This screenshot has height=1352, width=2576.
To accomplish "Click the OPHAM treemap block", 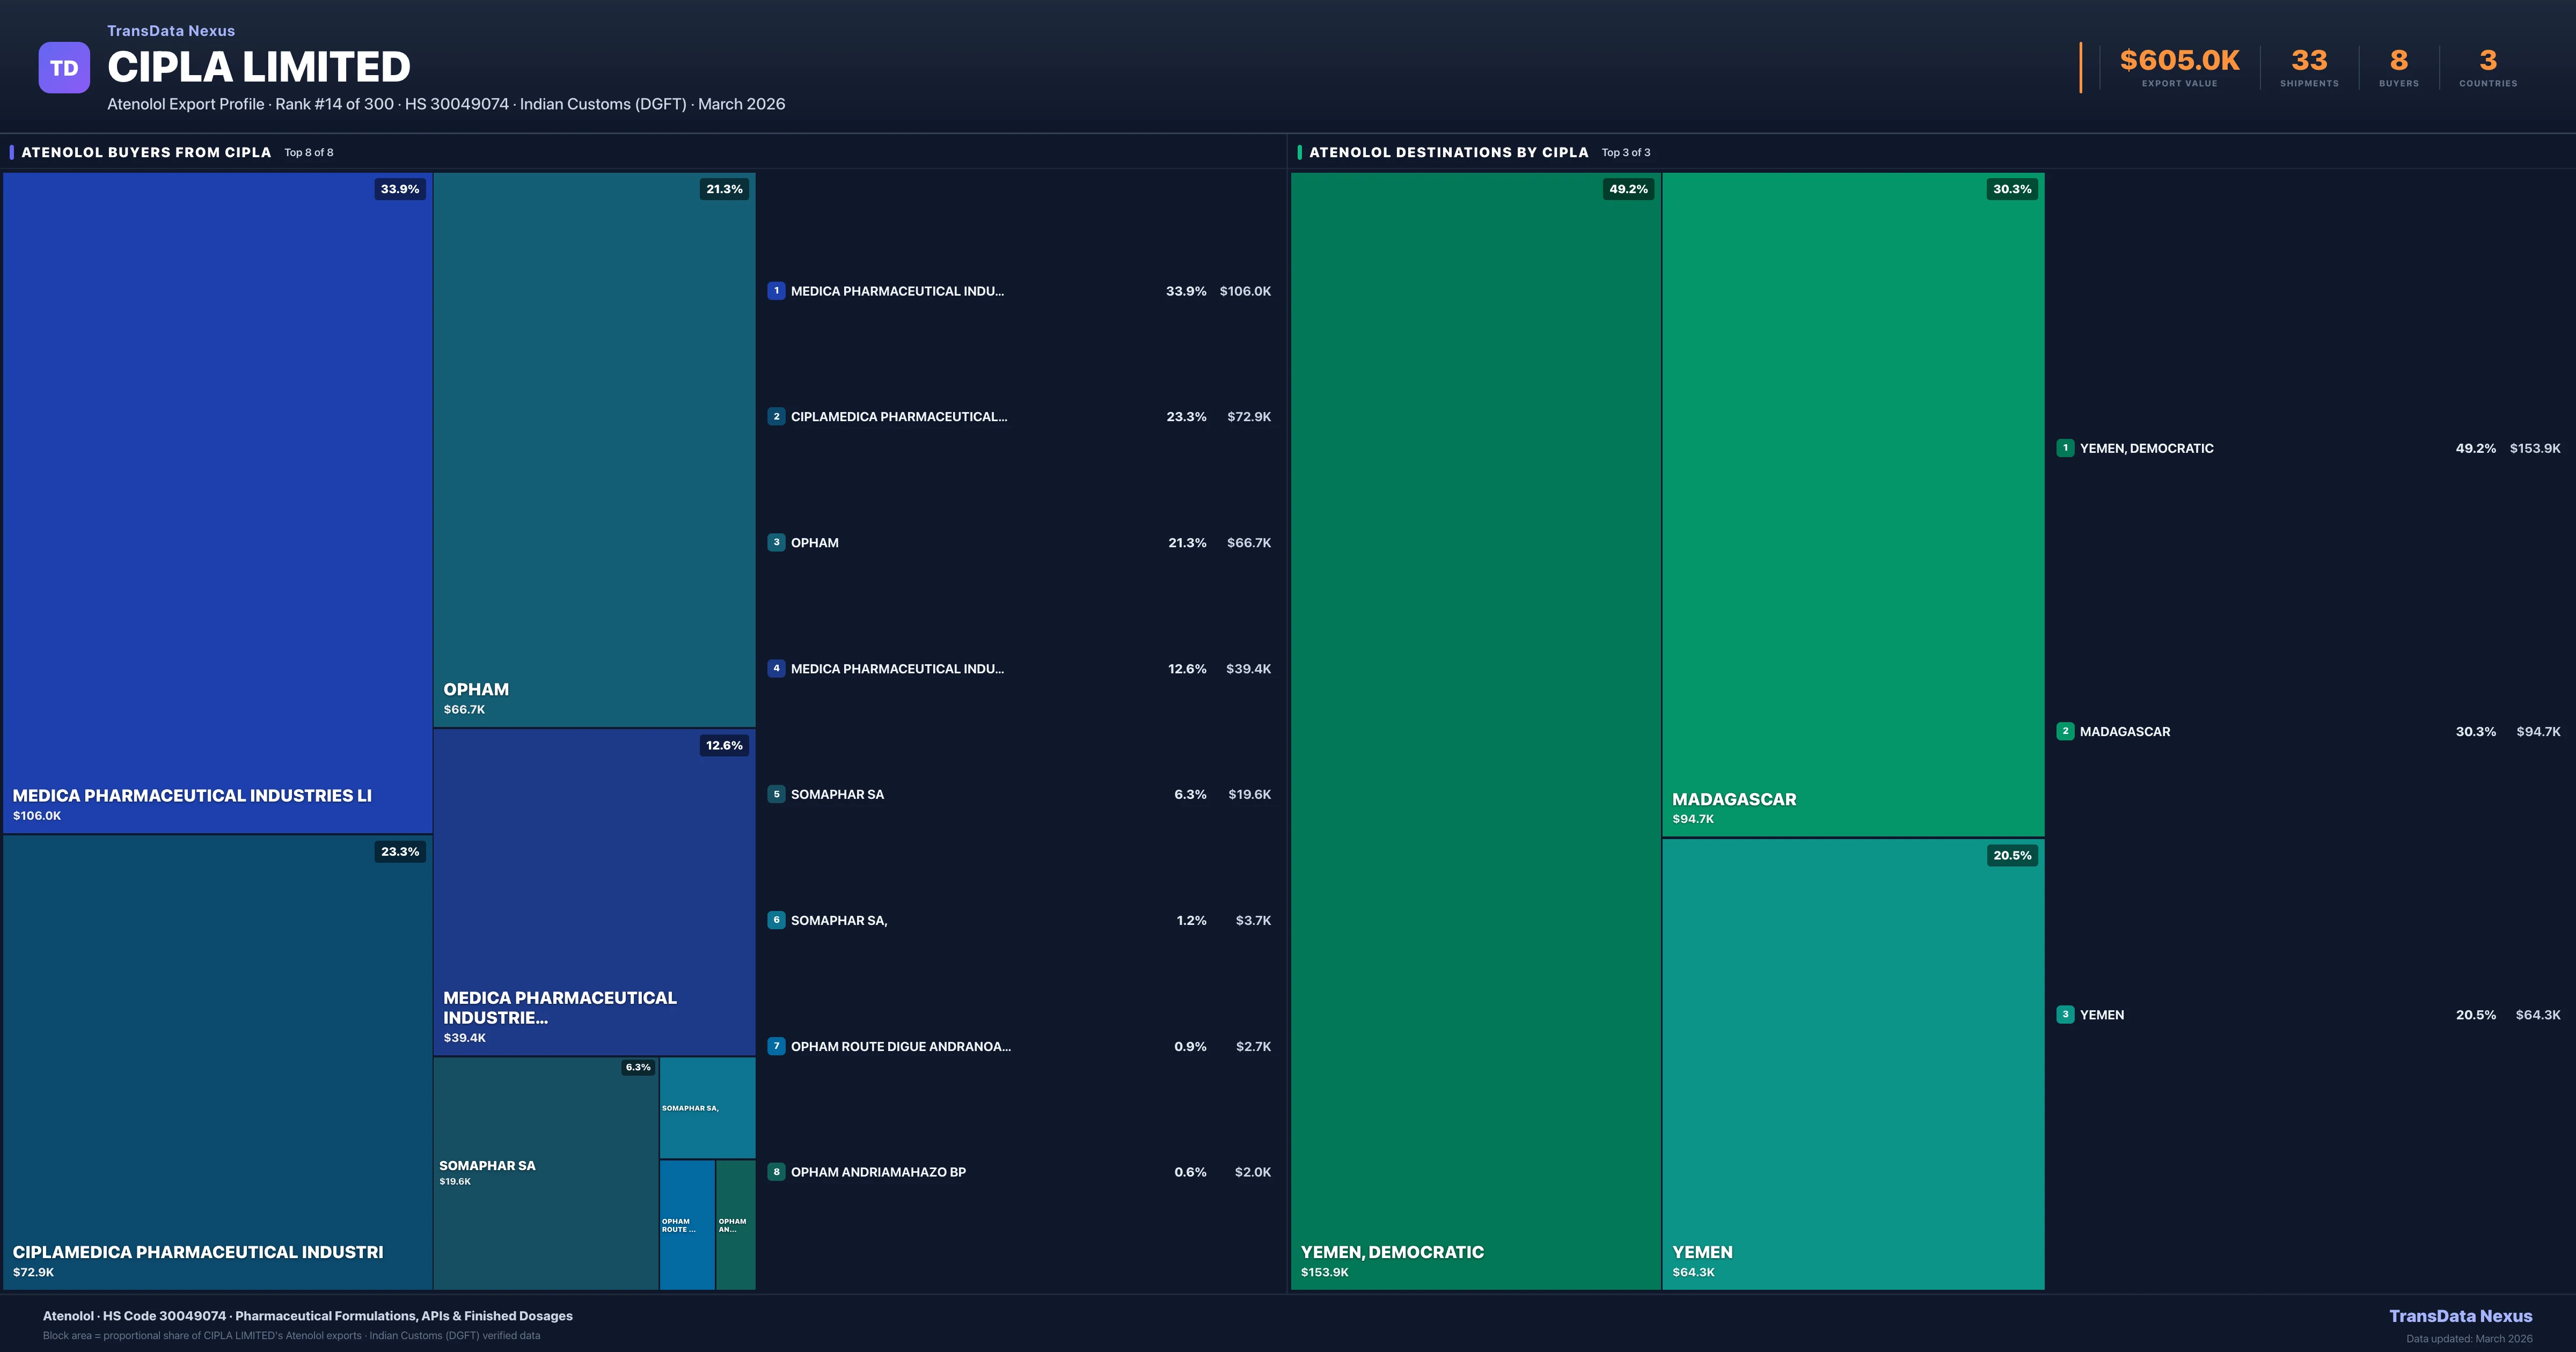I will (x=594, y=450).
